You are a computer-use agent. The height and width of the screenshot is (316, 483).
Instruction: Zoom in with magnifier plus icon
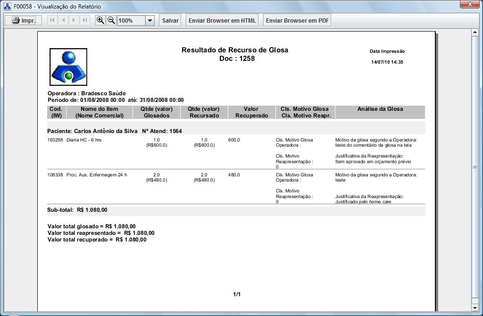coord(100,20)
